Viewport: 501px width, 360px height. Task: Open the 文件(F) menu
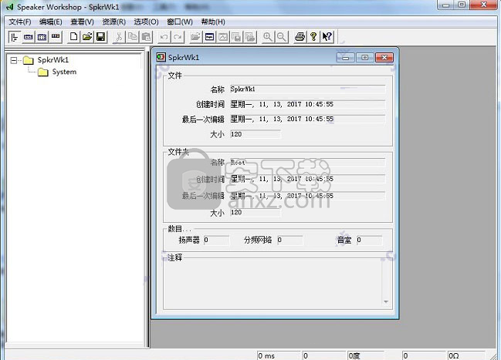[20, 22]
